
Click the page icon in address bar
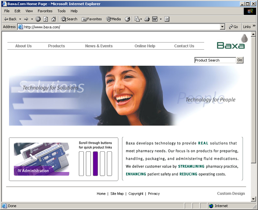tap(20, 27)
